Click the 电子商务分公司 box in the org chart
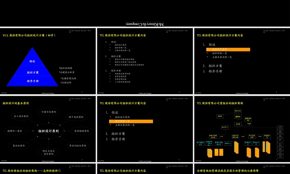Viewport: 290px width, 174px height. (200, 144)
